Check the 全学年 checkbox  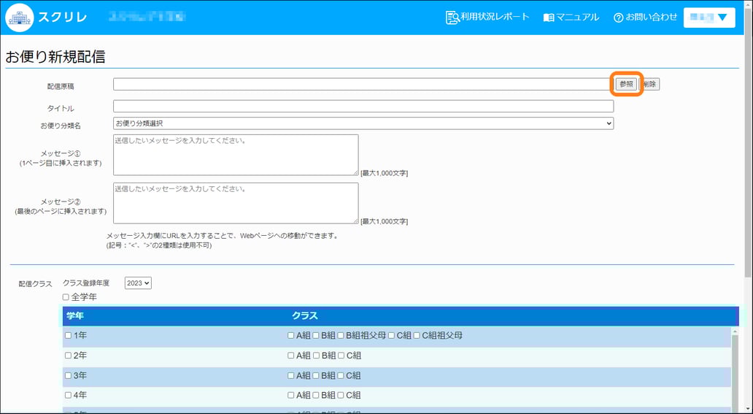pos(66,297)
